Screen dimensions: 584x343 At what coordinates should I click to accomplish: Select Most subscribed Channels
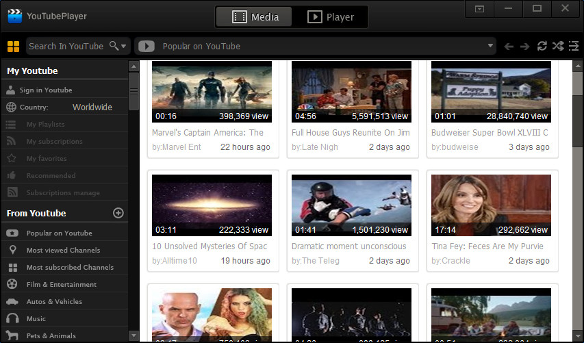(70, 268)
